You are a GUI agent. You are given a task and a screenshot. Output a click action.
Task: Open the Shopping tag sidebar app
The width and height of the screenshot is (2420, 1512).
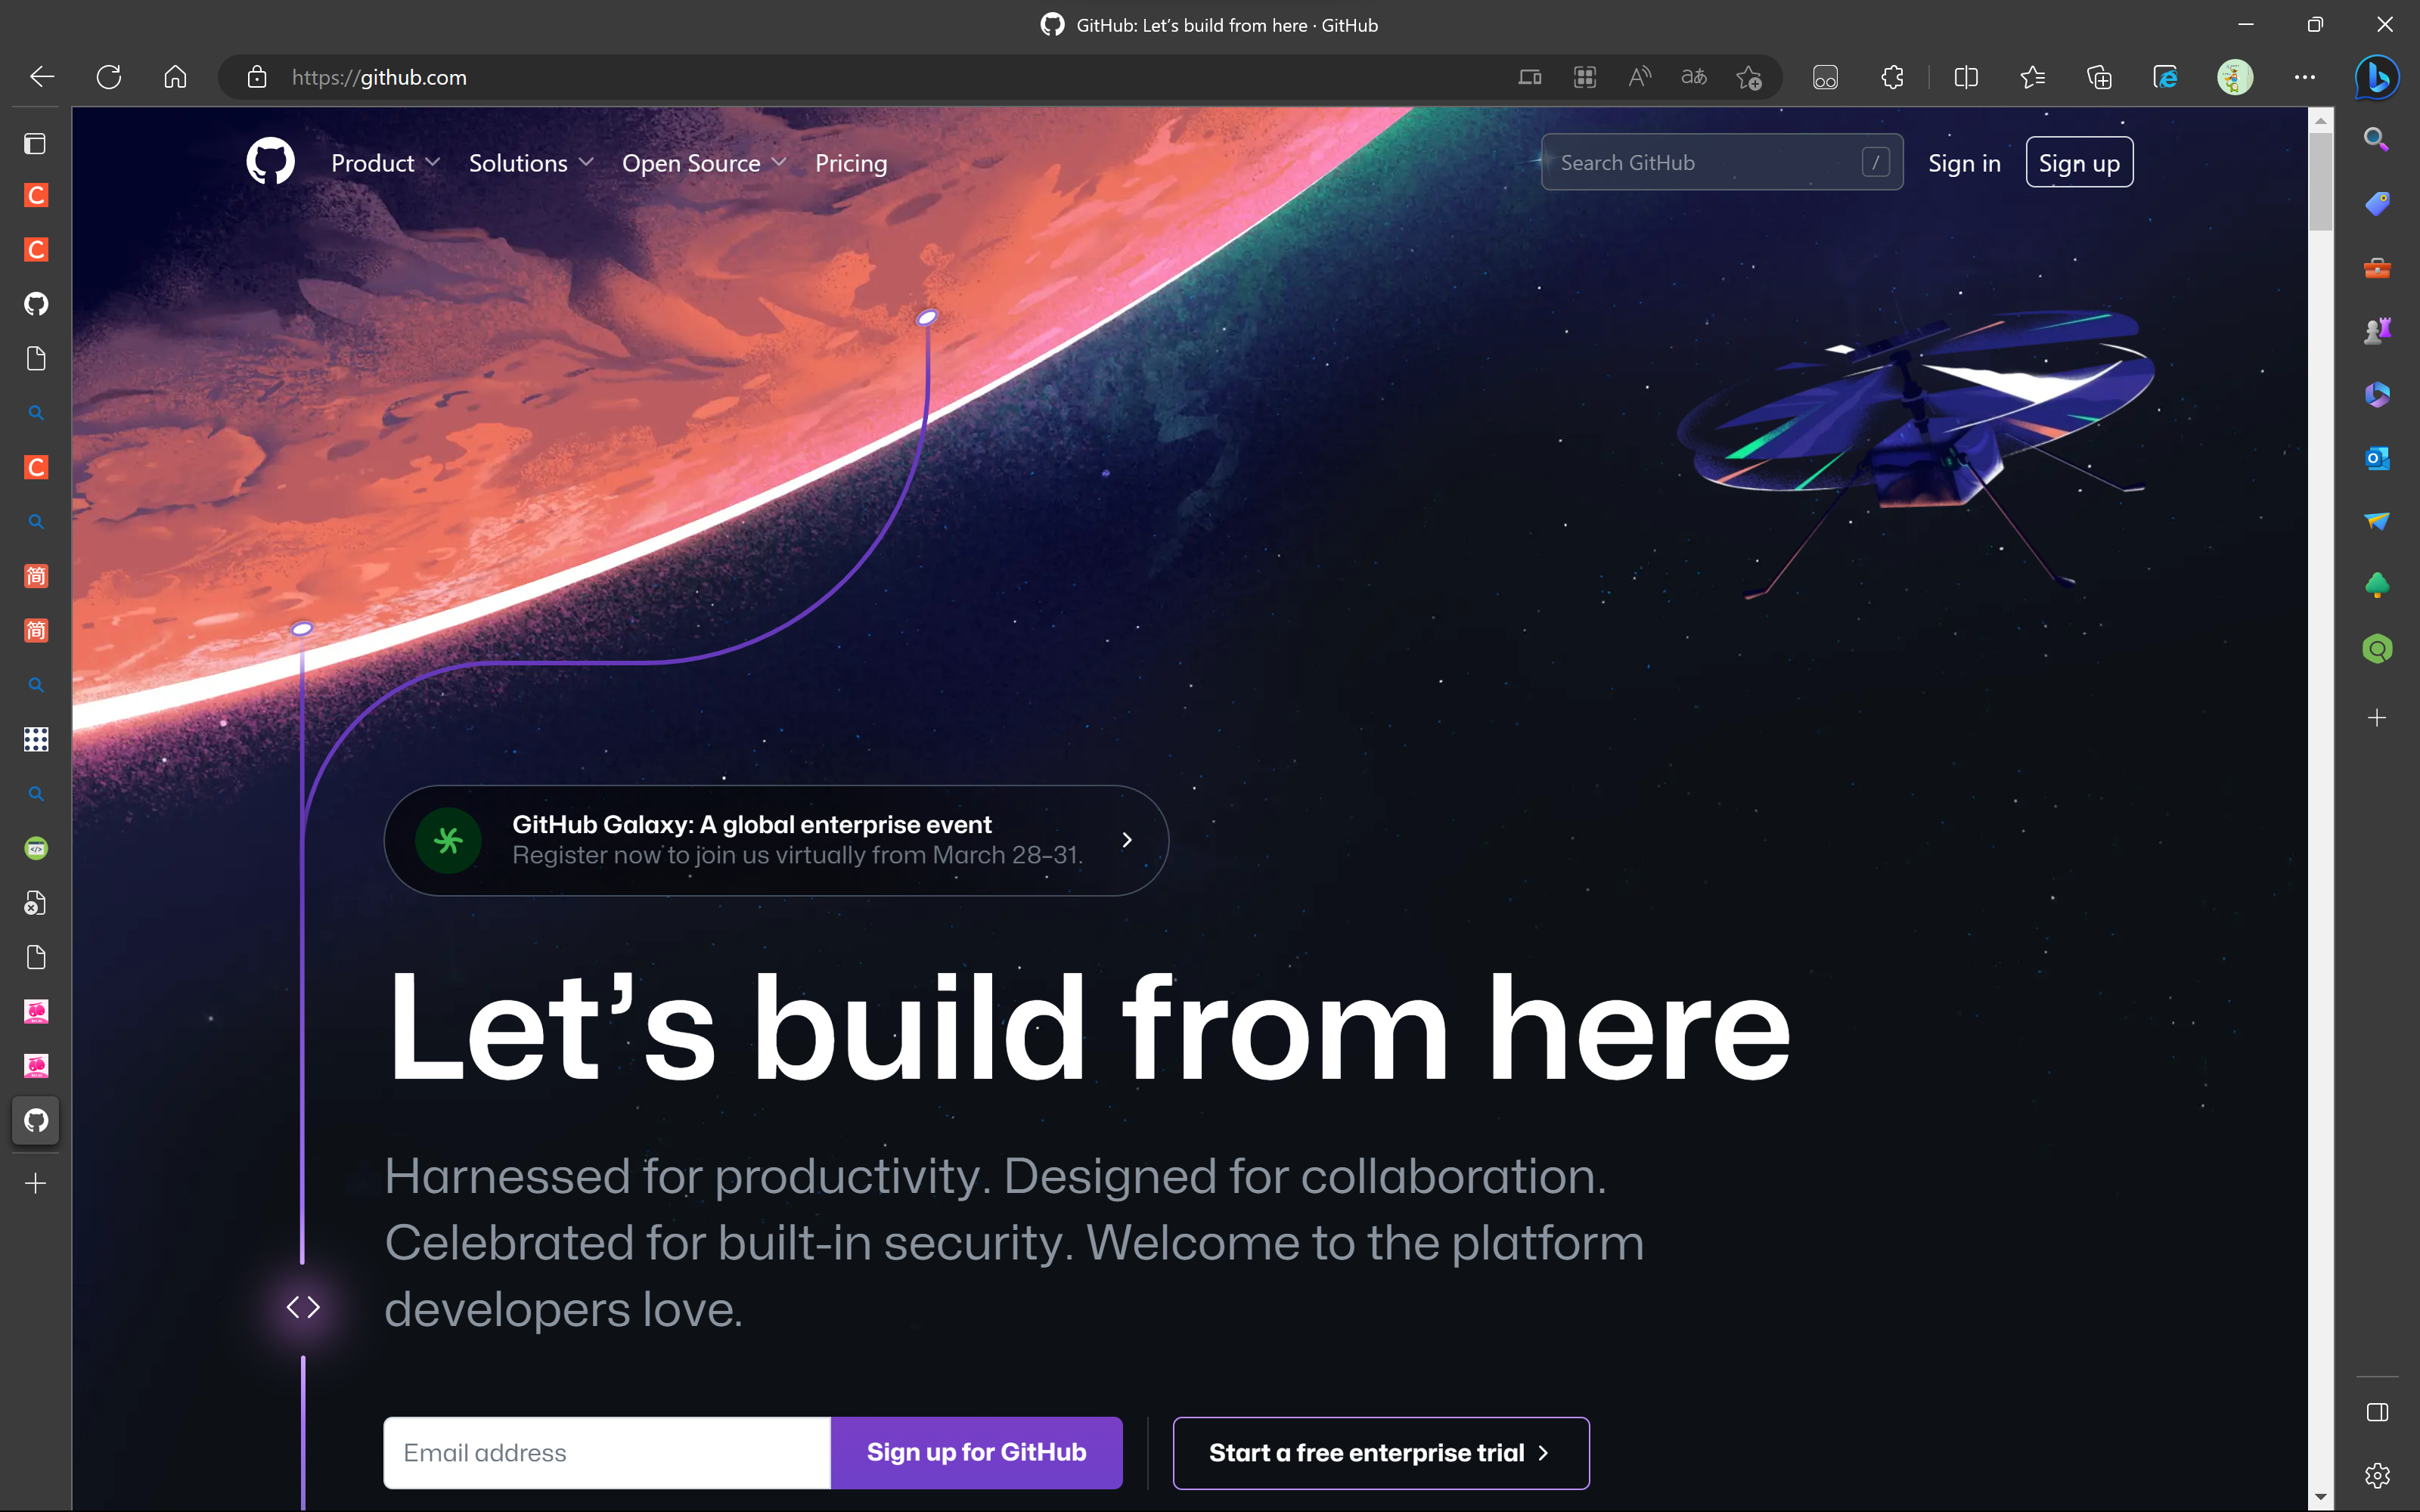click(2377, 204)
